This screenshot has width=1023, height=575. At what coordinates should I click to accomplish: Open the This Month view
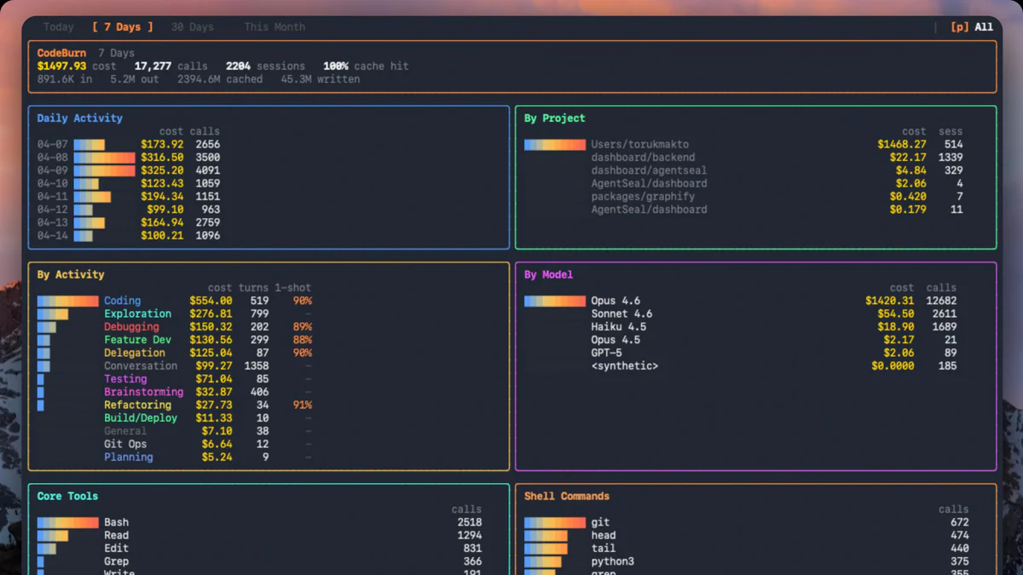click(274, 26)
